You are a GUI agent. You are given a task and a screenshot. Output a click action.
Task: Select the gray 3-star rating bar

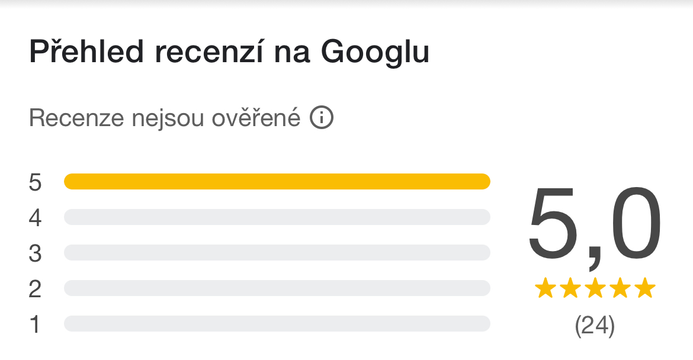(x=277, y=253)
